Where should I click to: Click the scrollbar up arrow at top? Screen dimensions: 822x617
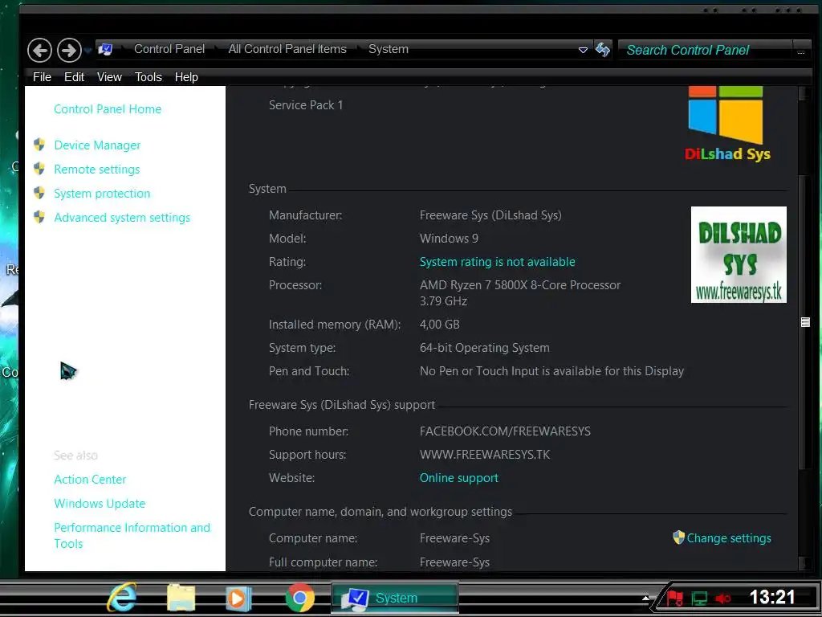(x=805, y=93)
